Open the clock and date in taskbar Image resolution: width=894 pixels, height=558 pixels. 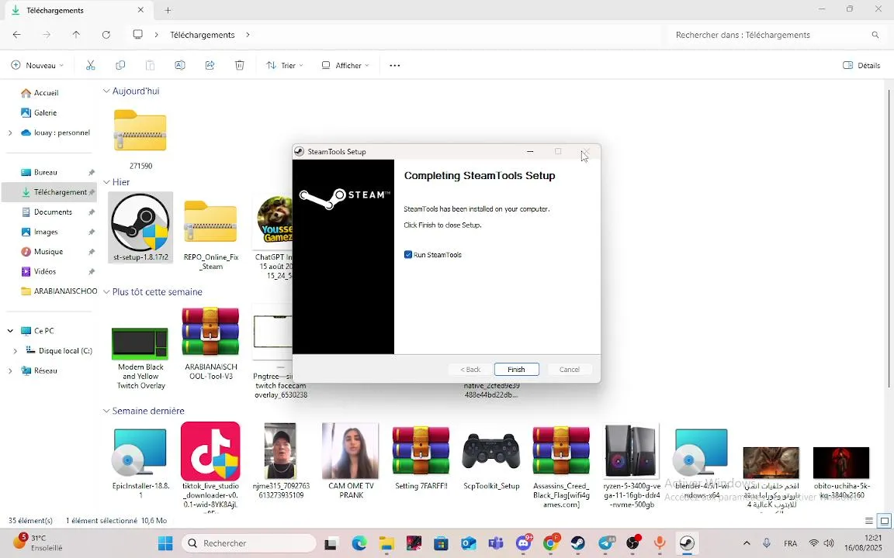[863, 542]
